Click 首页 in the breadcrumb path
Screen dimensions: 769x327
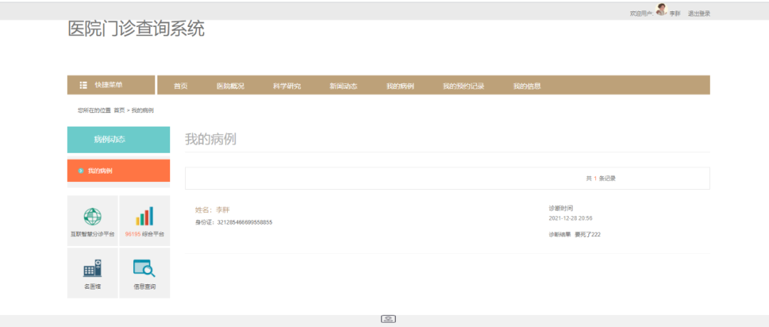coord(119,111)
